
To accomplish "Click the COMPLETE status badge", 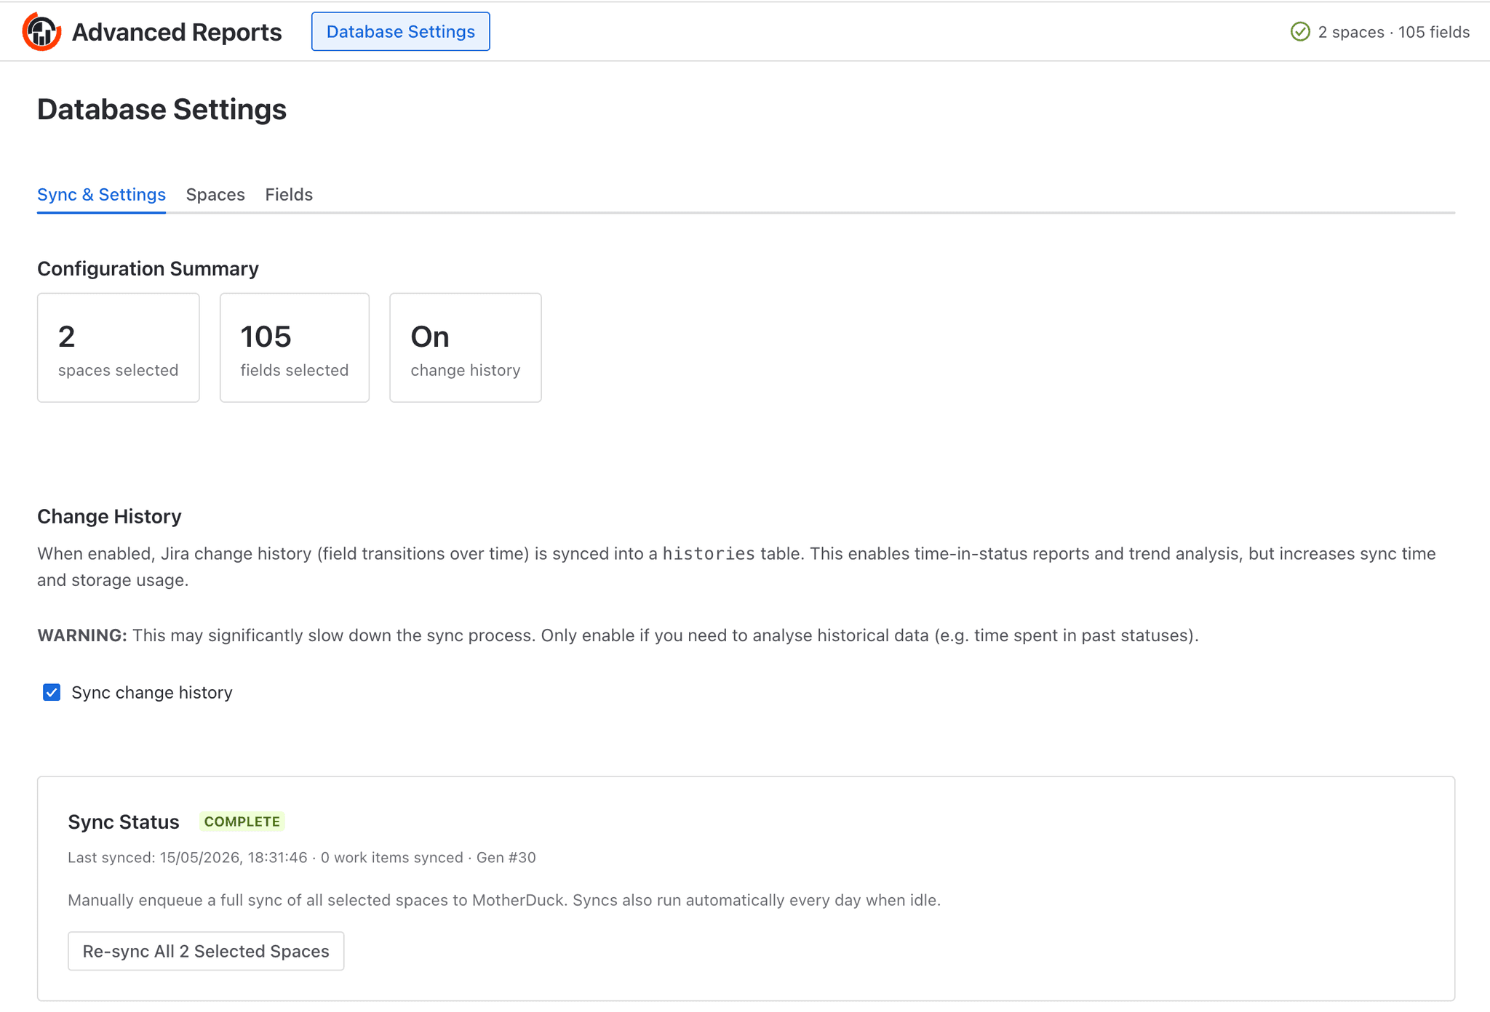I will tap(242, 822).
